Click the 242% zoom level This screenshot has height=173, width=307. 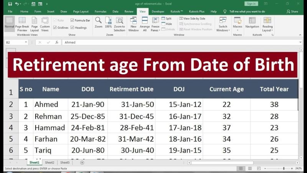(x=299, y=168)
